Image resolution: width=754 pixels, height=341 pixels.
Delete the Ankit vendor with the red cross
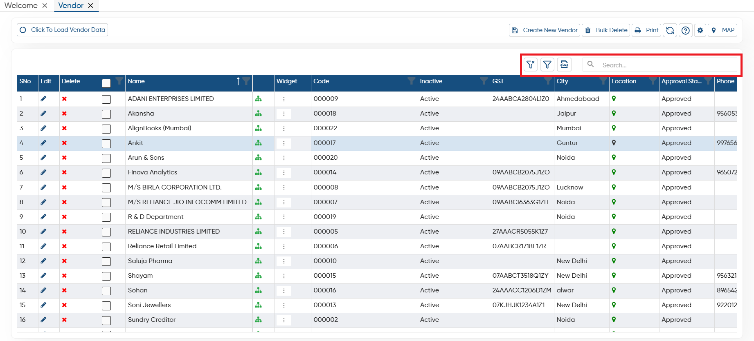(x=64, y=143)
